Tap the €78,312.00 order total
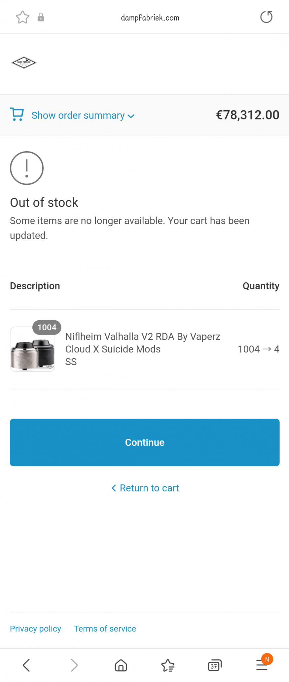This screenshot has width=289, height=682. (247, 115)
